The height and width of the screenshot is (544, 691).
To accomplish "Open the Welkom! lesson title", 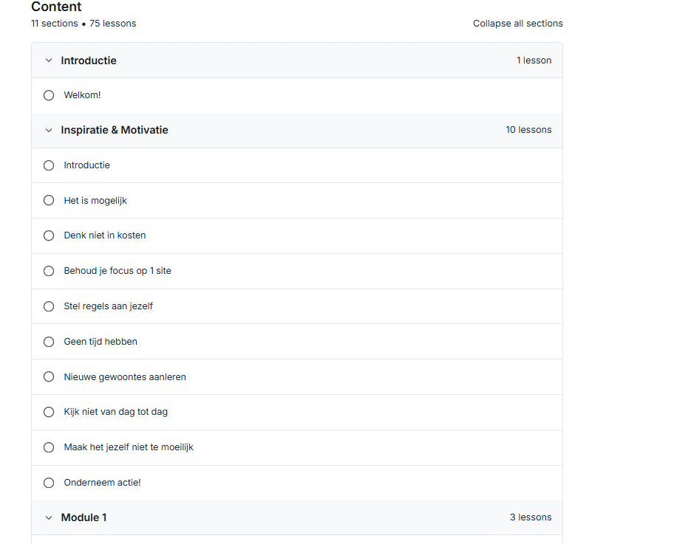I will coord(83,95).
